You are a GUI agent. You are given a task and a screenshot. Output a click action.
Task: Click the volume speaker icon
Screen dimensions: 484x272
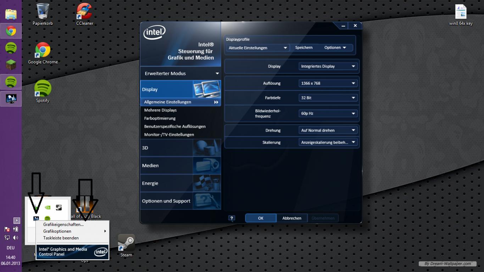pos(16,238)
